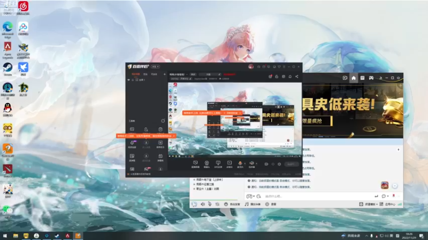The width and height of the screenshot is (428, 240).
Task: Click play accompaniment music button
Action: pyautogui.click(x=253, y=204)
